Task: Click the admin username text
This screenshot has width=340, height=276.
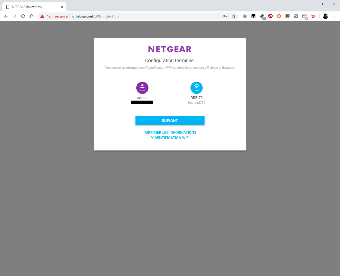Action: 142,98
